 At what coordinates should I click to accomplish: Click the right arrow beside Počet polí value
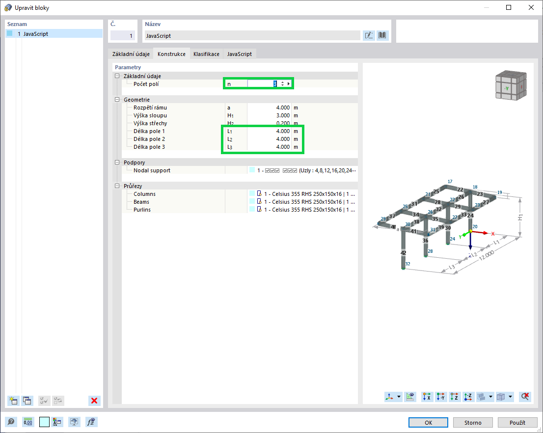(x=289, y=84)
